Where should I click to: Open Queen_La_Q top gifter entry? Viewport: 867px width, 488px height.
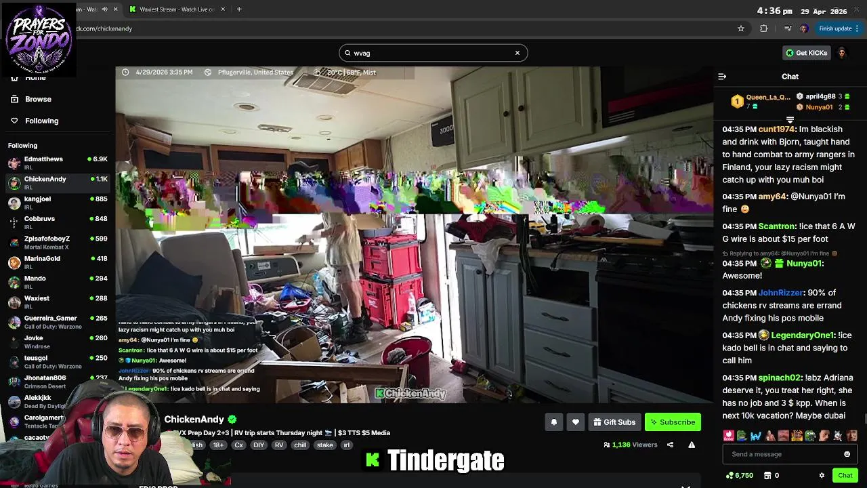[761, 102]
